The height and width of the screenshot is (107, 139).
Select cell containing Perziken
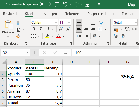16,85
